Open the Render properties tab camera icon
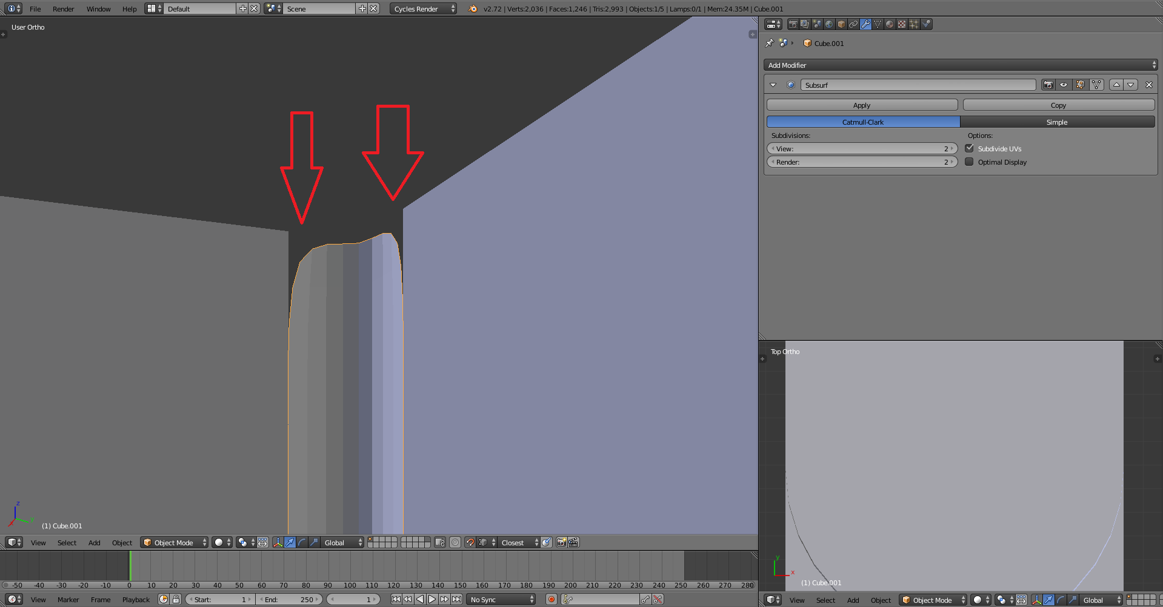The height and width of the screenshot is (607, 1163). tap(793, 24)
